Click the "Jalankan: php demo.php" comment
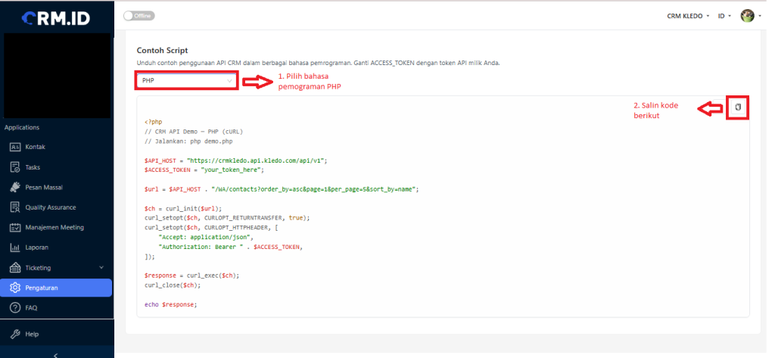This screenshot has width=775, height=358. click(188, 141)
